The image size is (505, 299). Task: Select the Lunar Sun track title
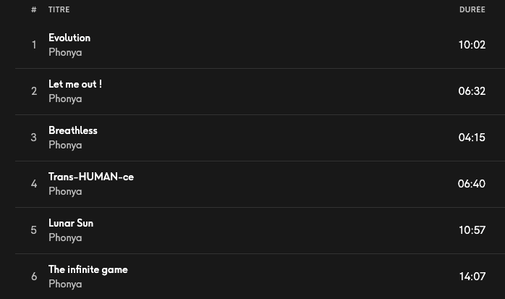point(71,223)
